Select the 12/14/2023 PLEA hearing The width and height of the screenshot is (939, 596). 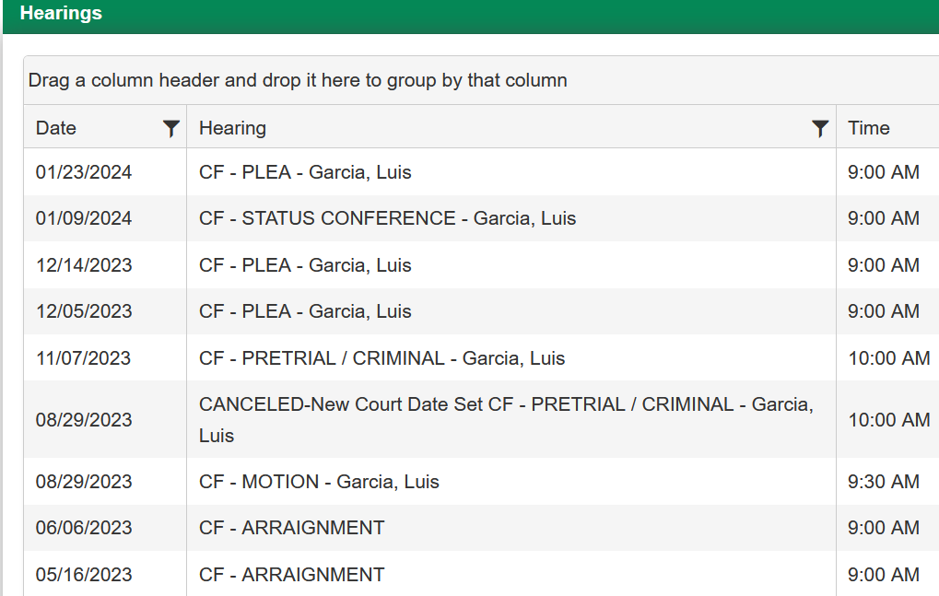[305, 265]
